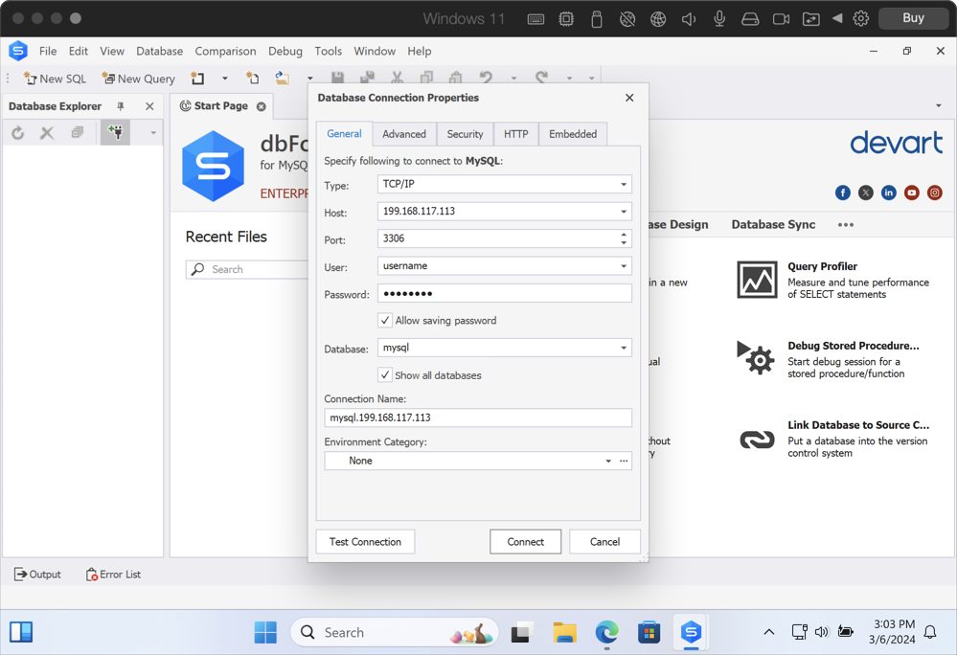Click the Save All icon in toolbar

(x=367, y=79)
